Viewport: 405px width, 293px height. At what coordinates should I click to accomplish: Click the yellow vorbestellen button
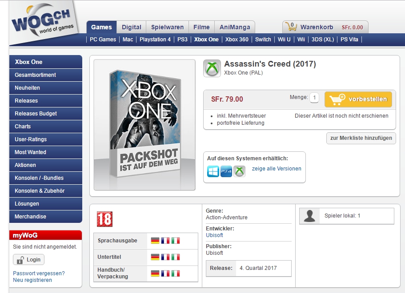[358, 99]
